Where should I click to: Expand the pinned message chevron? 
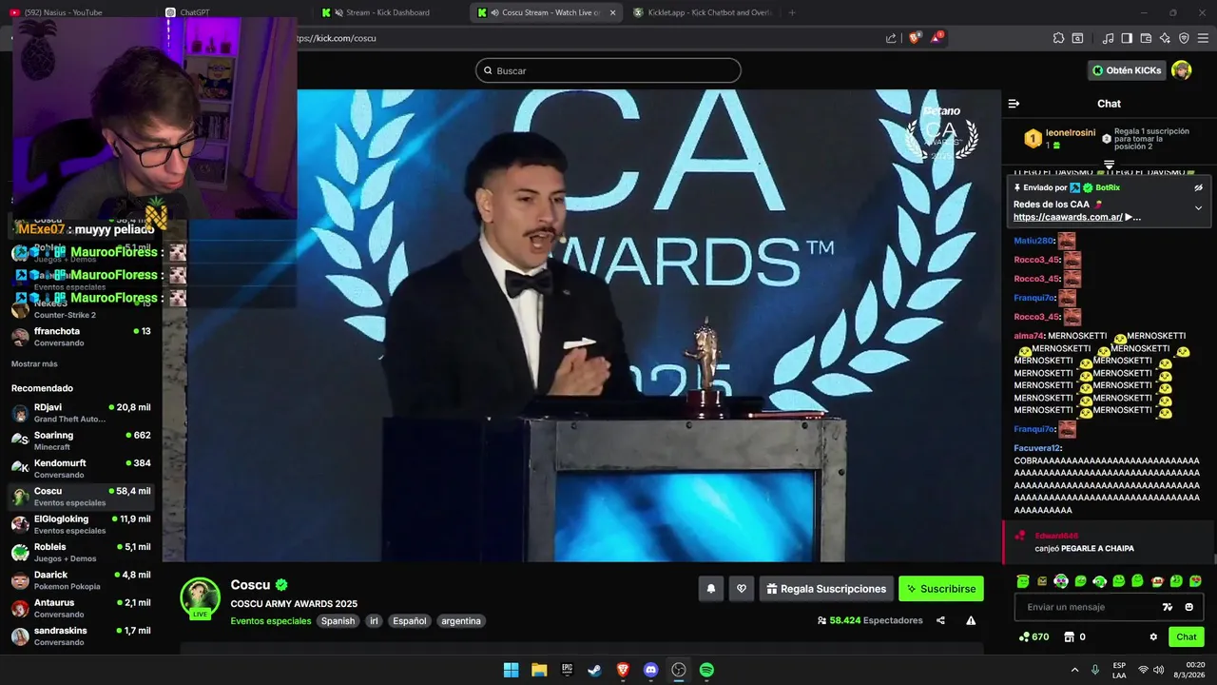pos(1198,207)
